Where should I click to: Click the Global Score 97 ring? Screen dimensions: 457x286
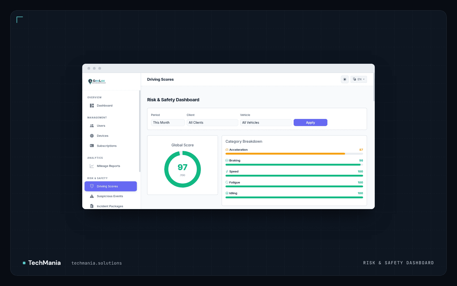click(183, 169)
